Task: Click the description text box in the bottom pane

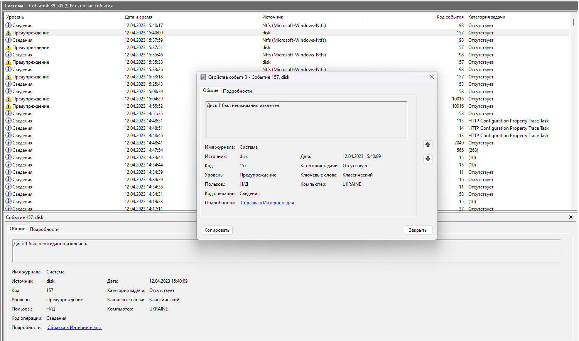Action: (x=287, y=251)
